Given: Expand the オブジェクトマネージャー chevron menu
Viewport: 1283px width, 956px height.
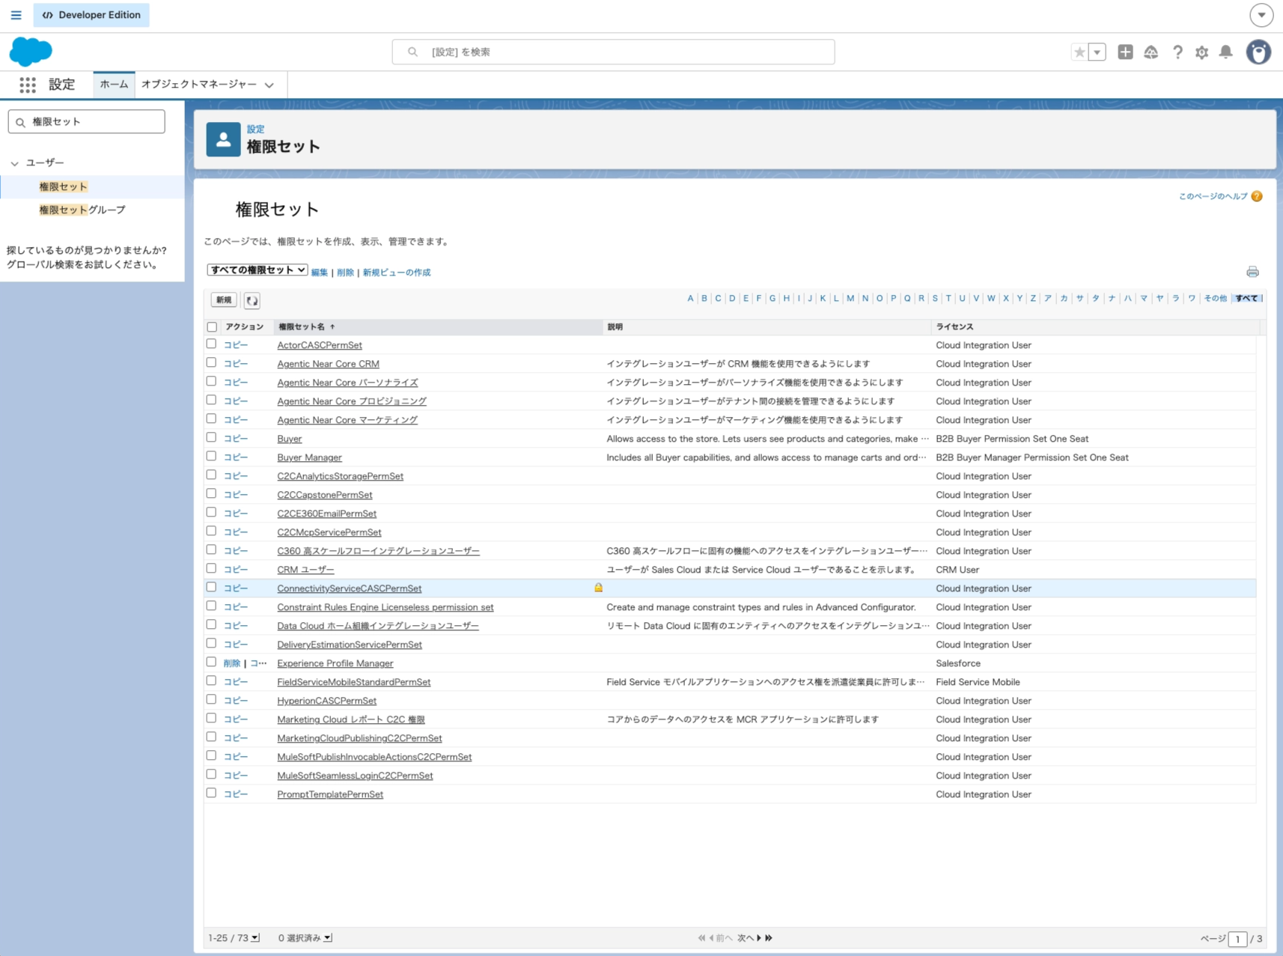Looking at the screenshot, I should pyautogui.click(x=269, y=85).
